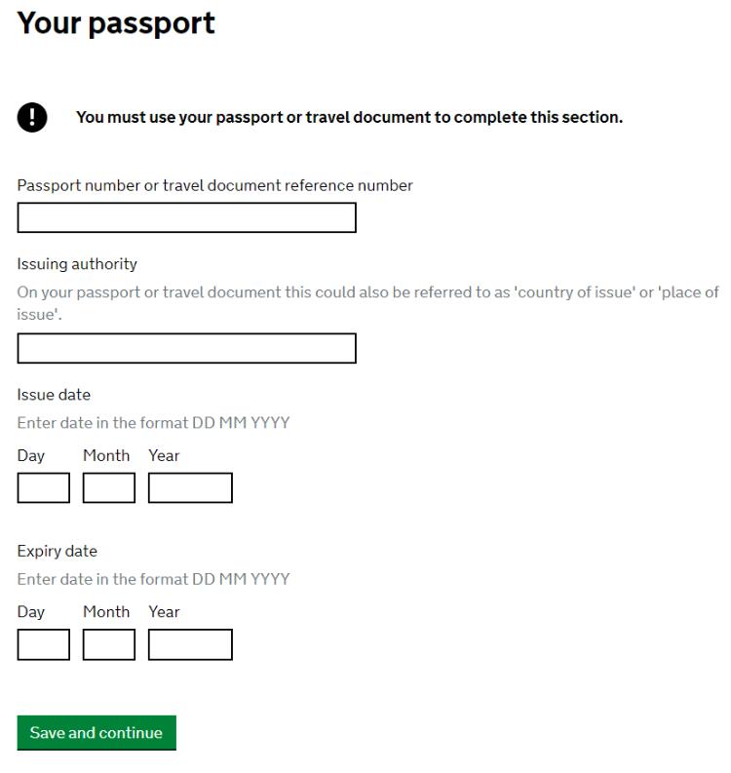The height and width of the screenshot is (773, 731).
Task: Select the Issue date Month field
Action: click(x=109, y=487)
